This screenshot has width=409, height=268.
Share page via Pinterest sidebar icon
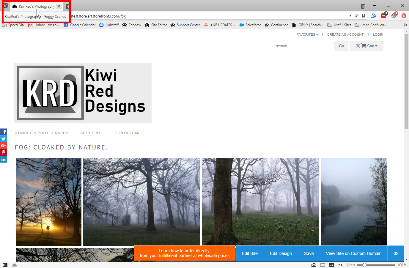(4, 152)
